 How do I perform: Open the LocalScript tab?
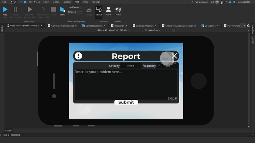point(210,26)
